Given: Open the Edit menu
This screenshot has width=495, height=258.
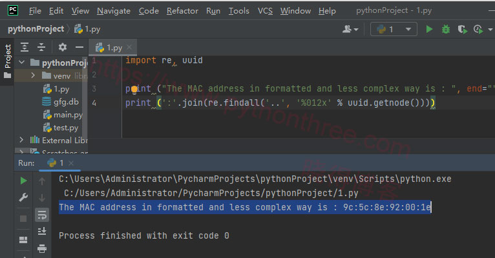Looking at the screenshot, I should click(56, 11).
